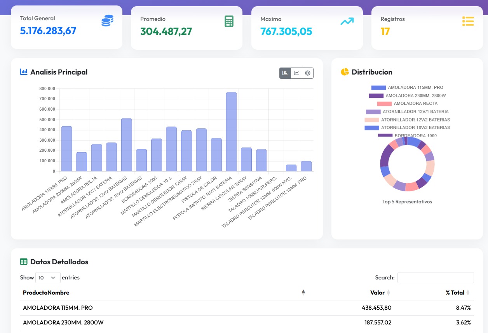488x333 pixels.
Task: Select the radar chart view button
Action: [308, 73]
